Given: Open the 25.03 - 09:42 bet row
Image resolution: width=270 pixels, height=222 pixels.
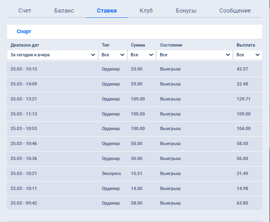Looking at the screenshot, I should click(134, 203).
